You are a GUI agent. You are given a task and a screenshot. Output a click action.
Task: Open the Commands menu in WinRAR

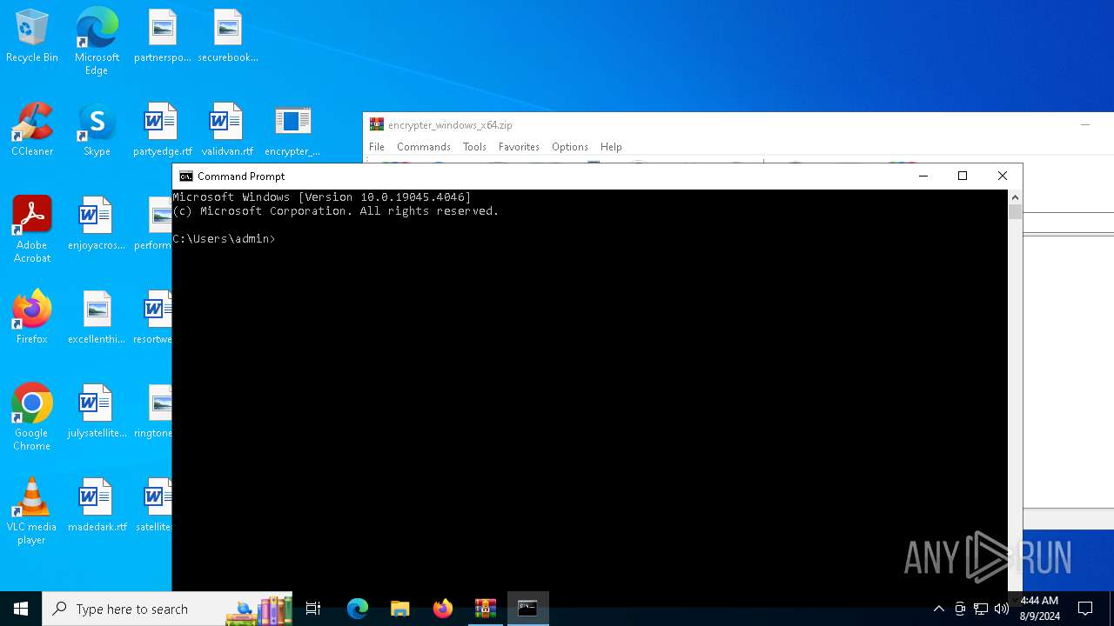click(x=424, y=147)
